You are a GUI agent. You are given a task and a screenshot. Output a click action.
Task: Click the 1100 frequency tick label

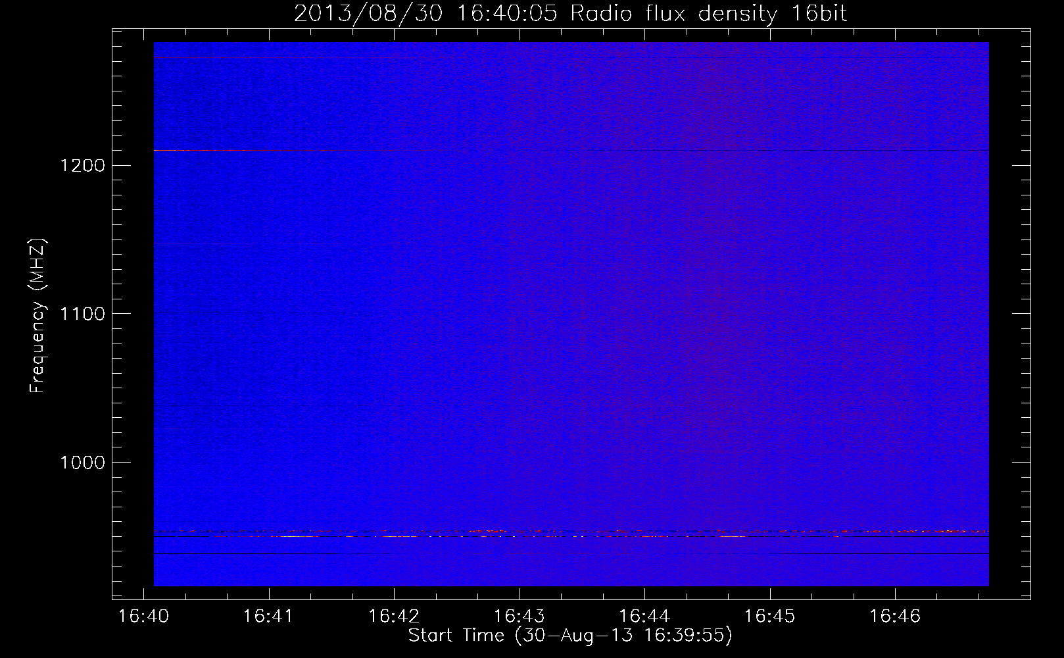(82, 314)
